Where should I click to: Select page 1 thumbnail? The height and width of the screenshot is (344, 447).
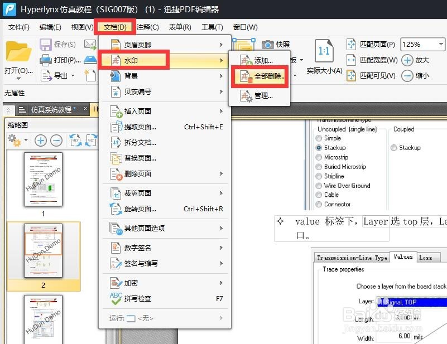[x=43, y=179]
